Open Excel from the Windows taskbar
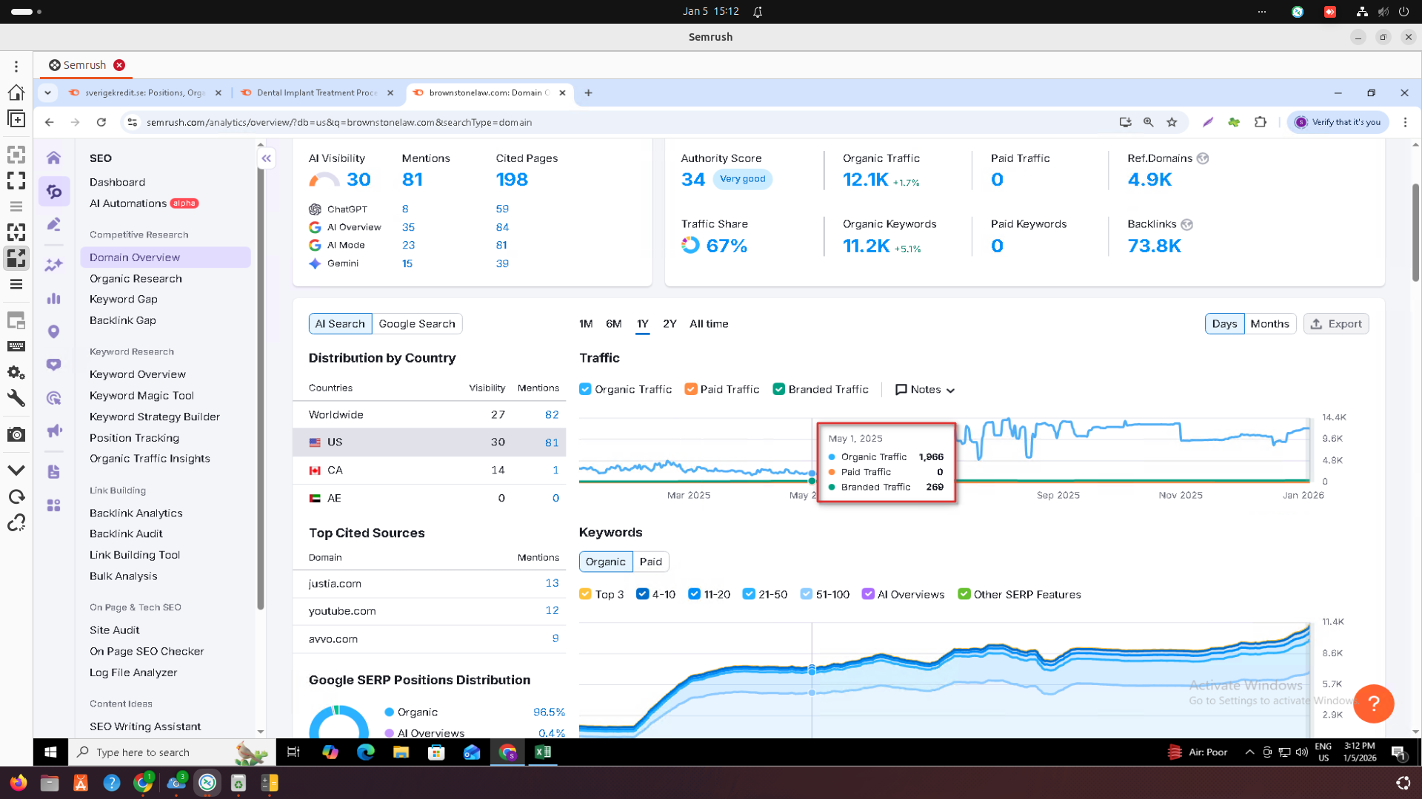Viewport: 1422px width, 799px height. pos(543,752)
